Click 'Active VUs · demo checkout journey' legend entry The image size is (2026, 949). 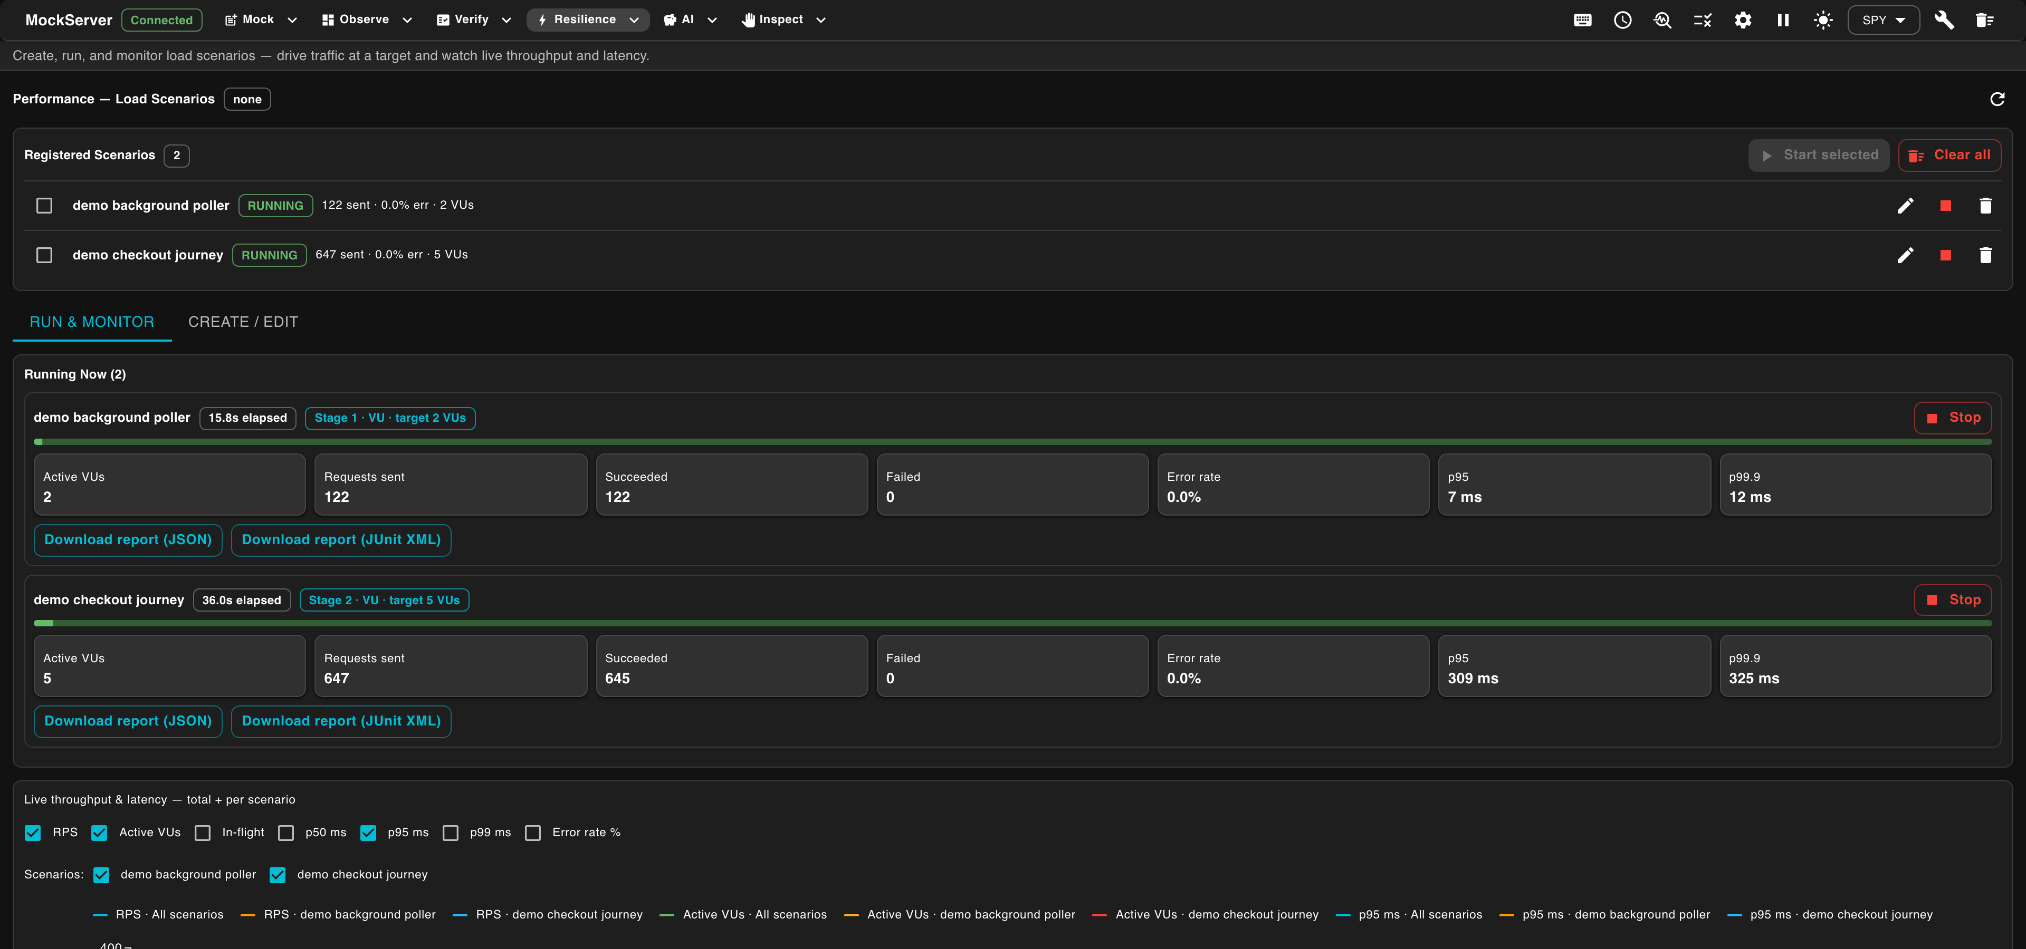pyautogui.click(x=1205, y=915)
